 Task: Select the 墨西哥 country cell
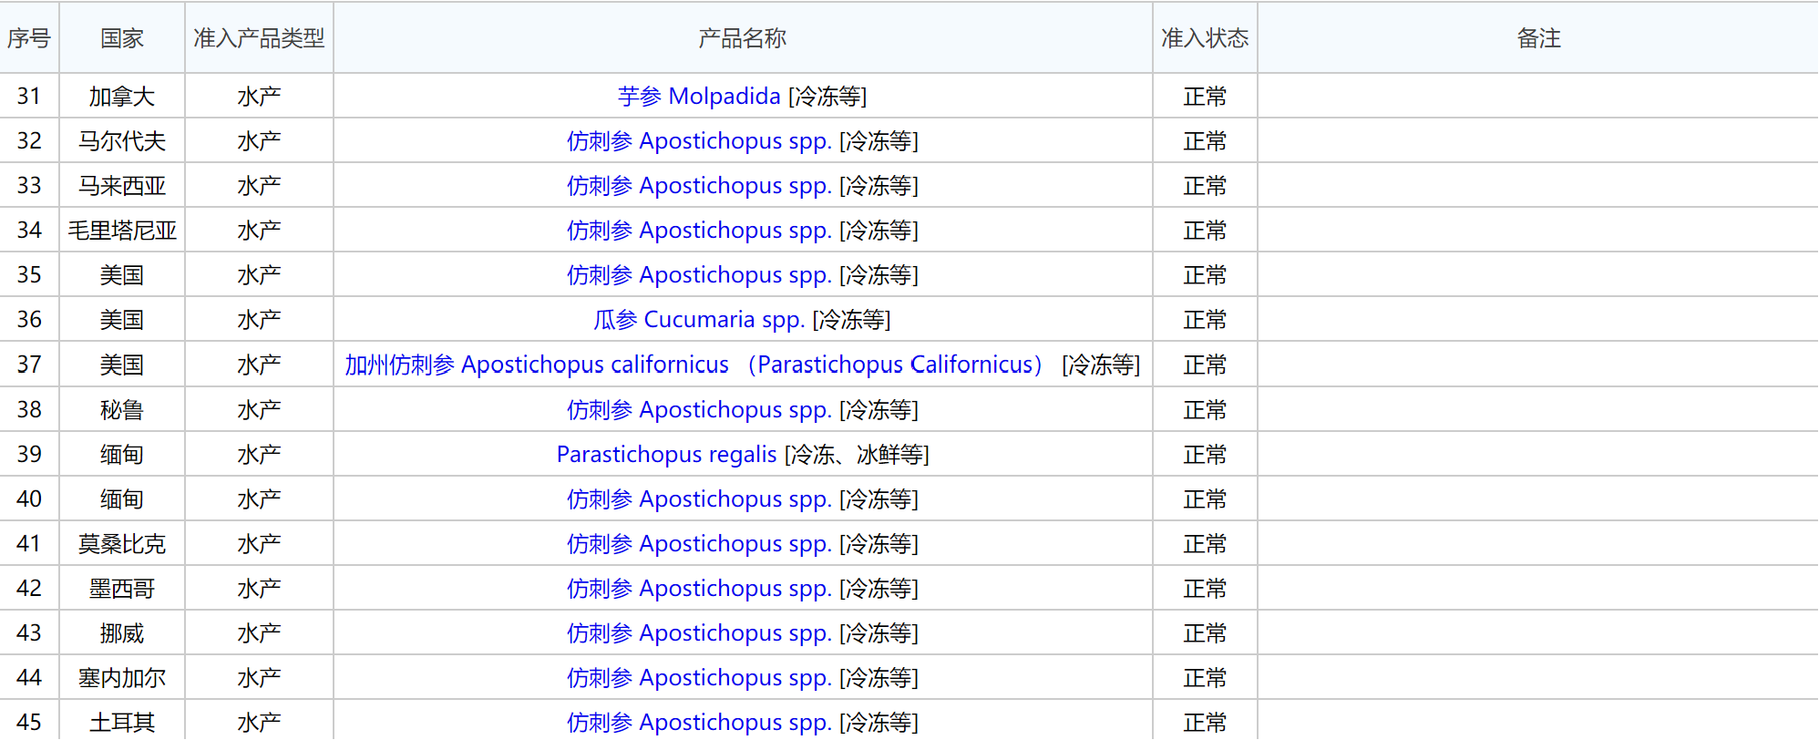point(122,588)
